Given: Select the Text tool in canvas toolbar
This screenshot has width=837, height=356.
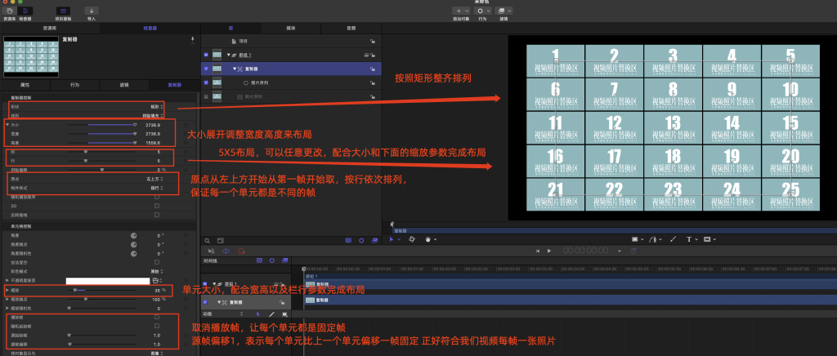Looking at the screenshot, I should coord(691,239).
